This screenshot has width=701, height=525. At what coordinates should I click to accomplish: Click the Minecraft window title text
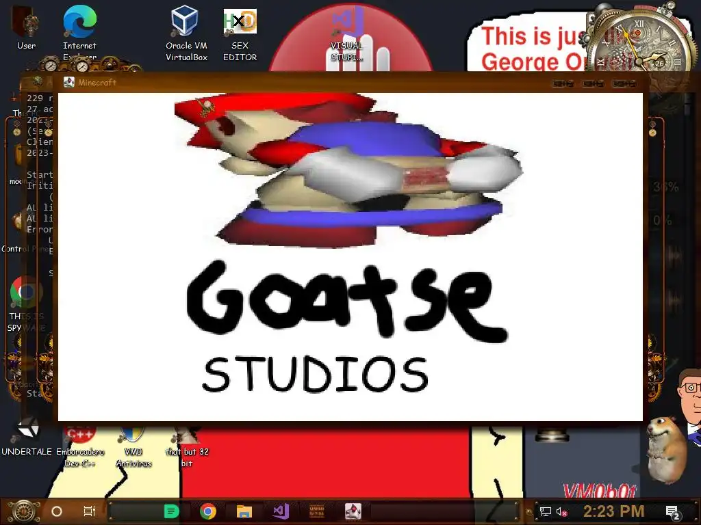click(97, 83)
